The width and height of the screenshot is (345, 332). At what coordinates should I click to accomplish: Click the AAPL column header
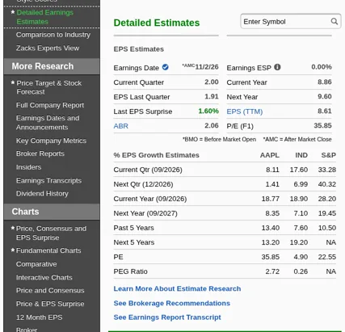[270, 155]
